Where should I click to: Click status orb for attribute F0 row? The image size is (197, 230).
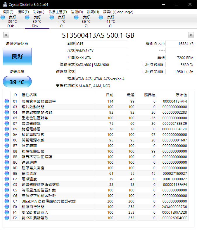7,207
